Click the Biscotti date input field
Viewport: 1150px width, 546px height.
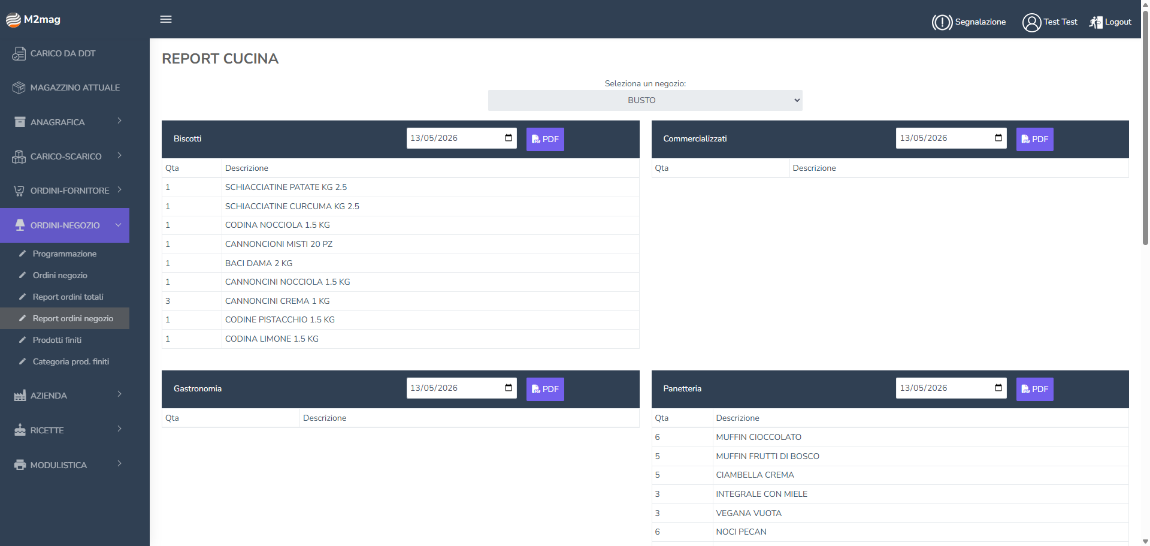(461, 138)
